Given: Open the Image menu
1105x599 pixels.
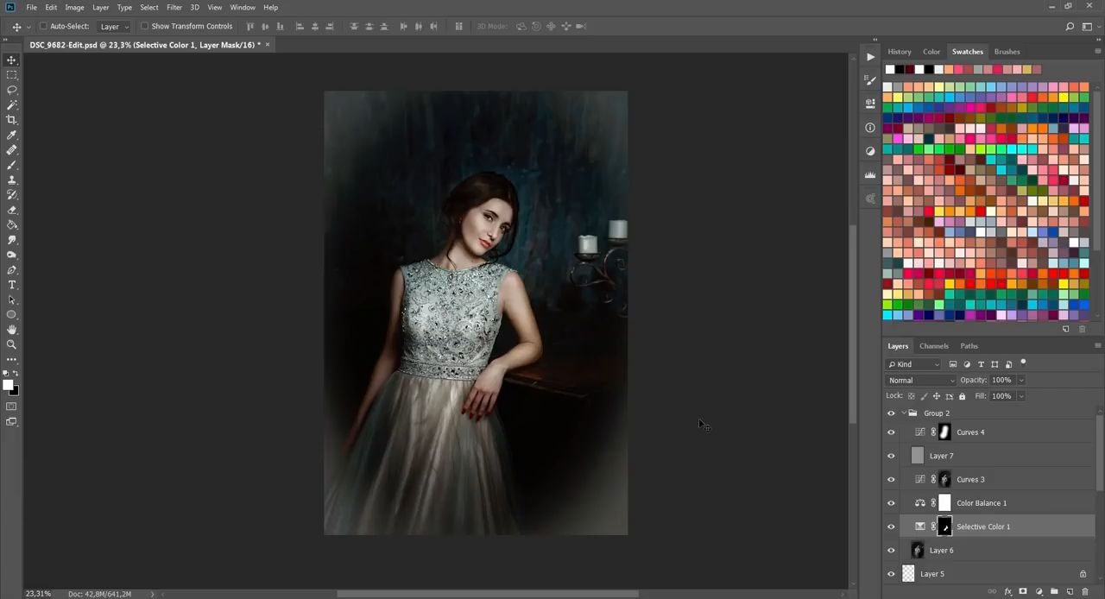Looking at the screenshot, I should (74, 7).
